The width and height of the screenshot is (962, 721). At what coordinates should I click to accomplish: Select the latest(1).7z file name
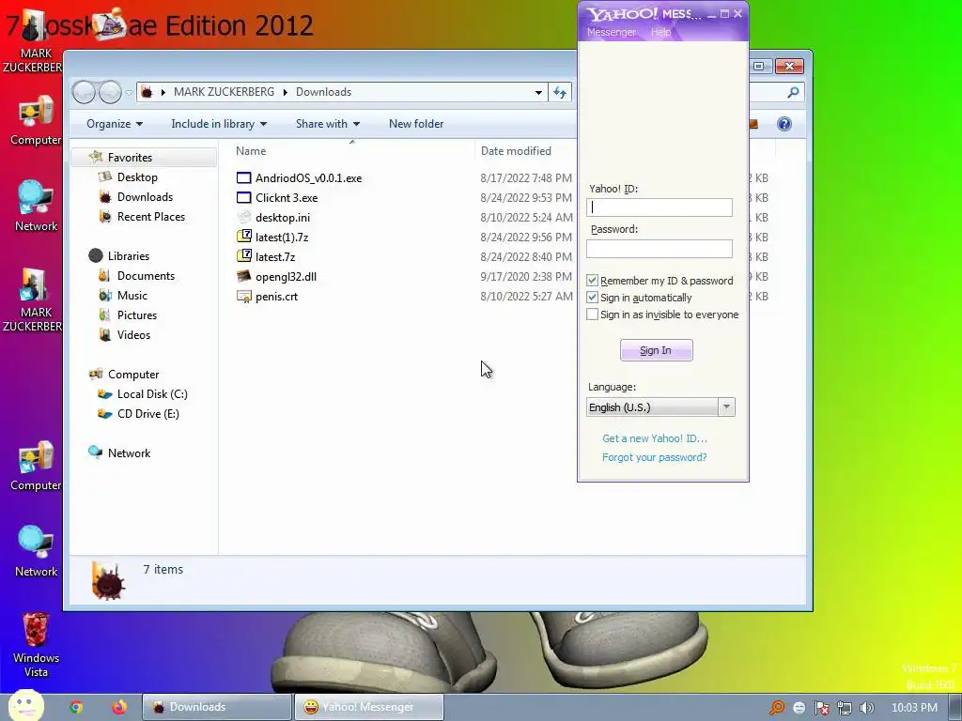282,238
